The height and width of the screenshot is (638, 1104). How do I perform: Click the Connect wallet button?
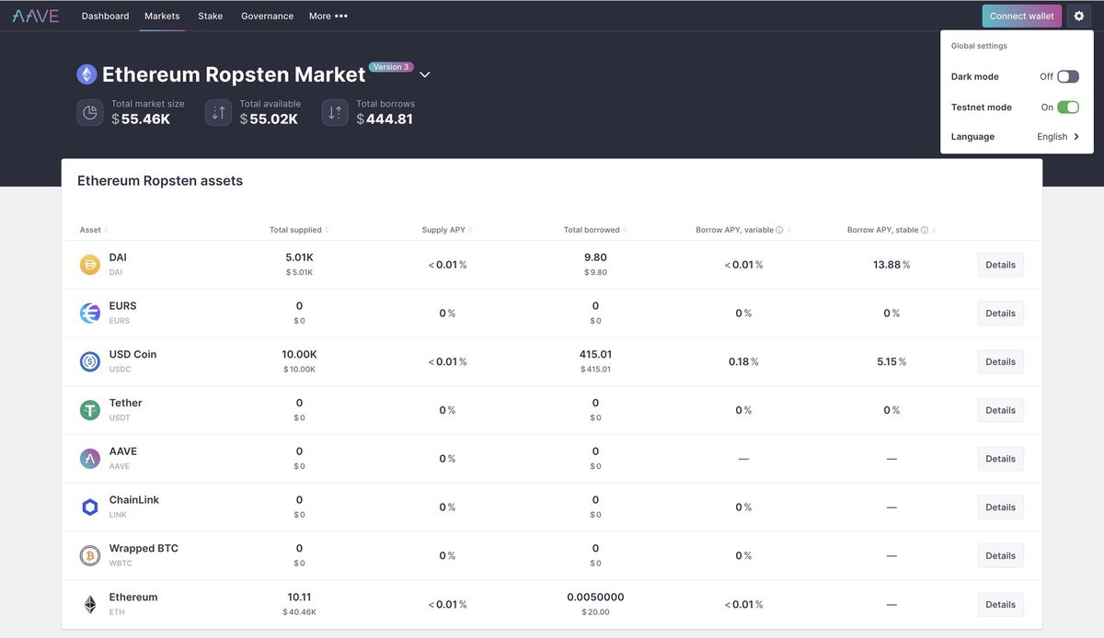coord(1021,16)
